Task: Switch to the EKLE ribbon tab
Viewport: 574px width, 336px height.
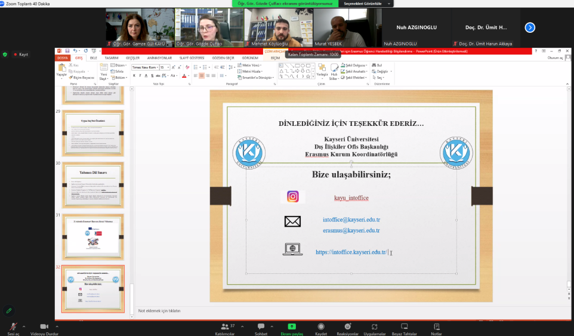Action: click(94, 58)
